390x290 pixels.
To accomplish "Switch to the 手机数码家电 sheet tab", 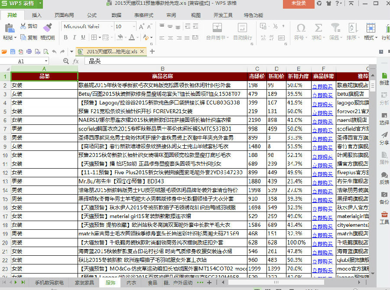I will pyautogui.click(x=49, y=283).
